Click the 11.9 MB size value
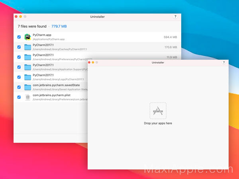The height and width of the screenshot is (179, 239). [172, 57]
